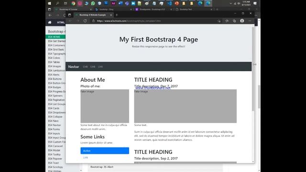Image resolution: width=306 pixels, height=172 pixels.
Task: Open tab actions menu in back window
Action: (50, 9)
